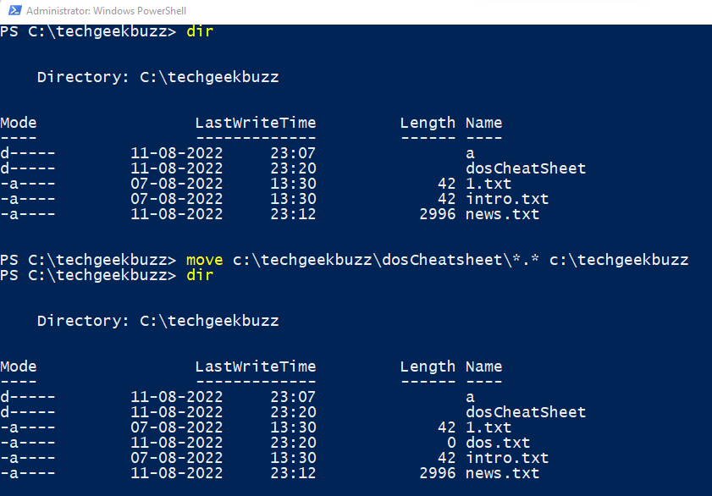Click folder "a" in the second directory listing
The height and width of the screenshot is (496, 712).
[470, 397]
